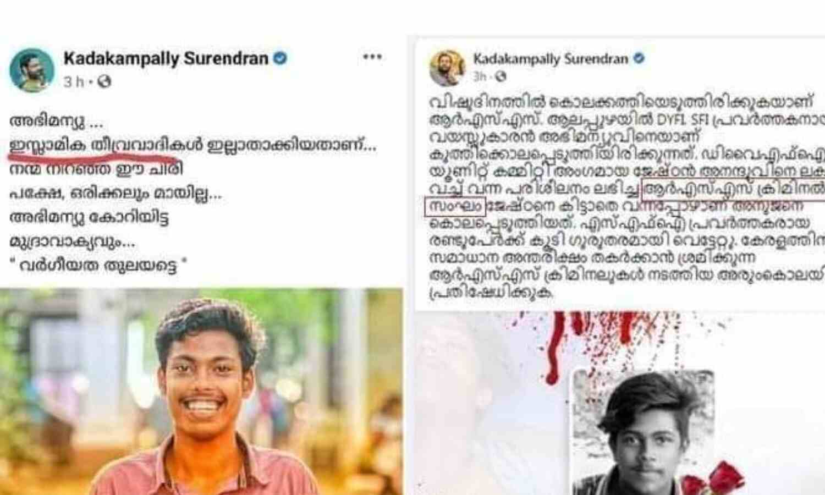The image size is (825, 495).
Task: Open Kadakampally Surendran name on right post
Action: [x=551, y=58]
